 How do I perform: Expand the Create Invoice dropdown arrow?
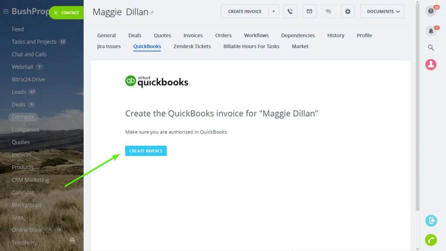pos(274,11)
